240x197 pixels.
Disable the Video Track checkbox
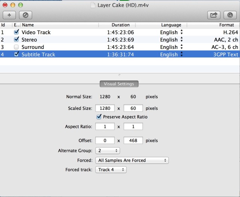[x=16, y=32]
